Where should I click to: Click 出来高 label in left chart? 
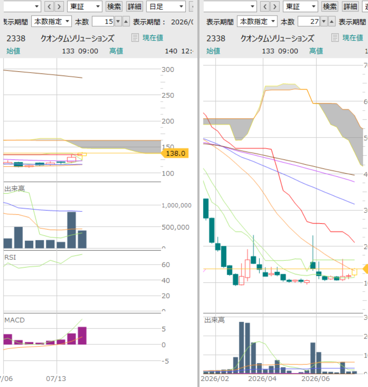coord(15,189)
